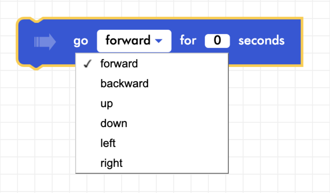Pick right from the direction menu
The width and height of the screenshot is (330, 194).
point(111,163)
